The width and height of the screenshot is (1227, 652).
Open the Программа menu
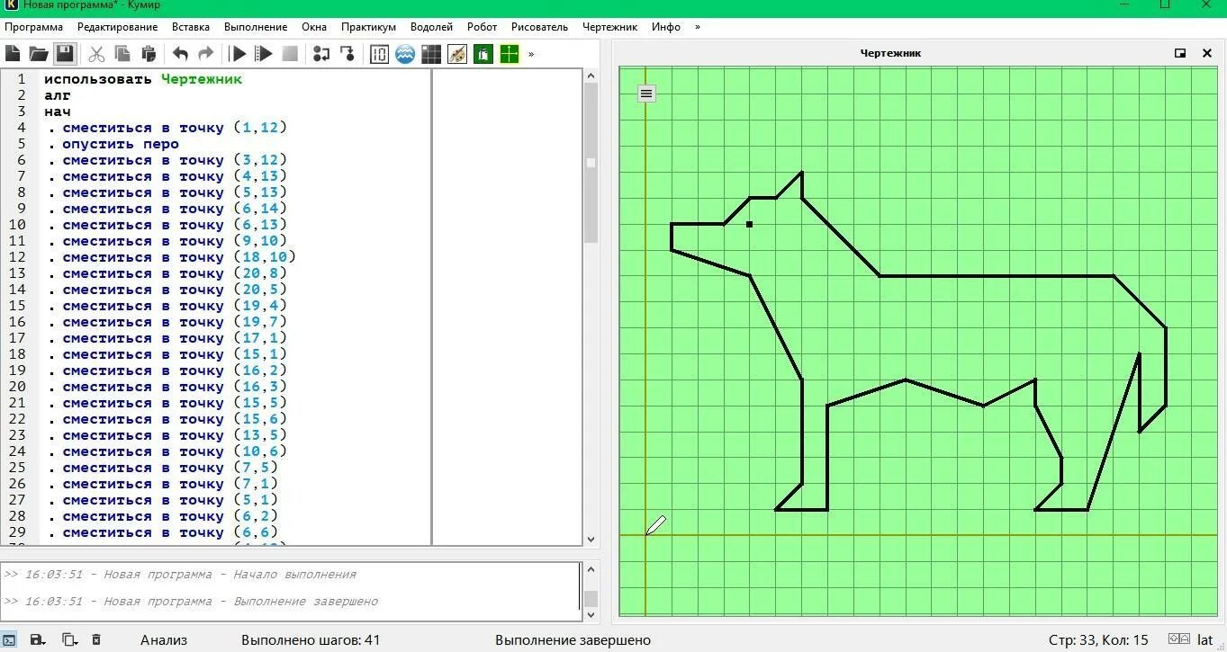pyautogui.click(x=33, y=27)
